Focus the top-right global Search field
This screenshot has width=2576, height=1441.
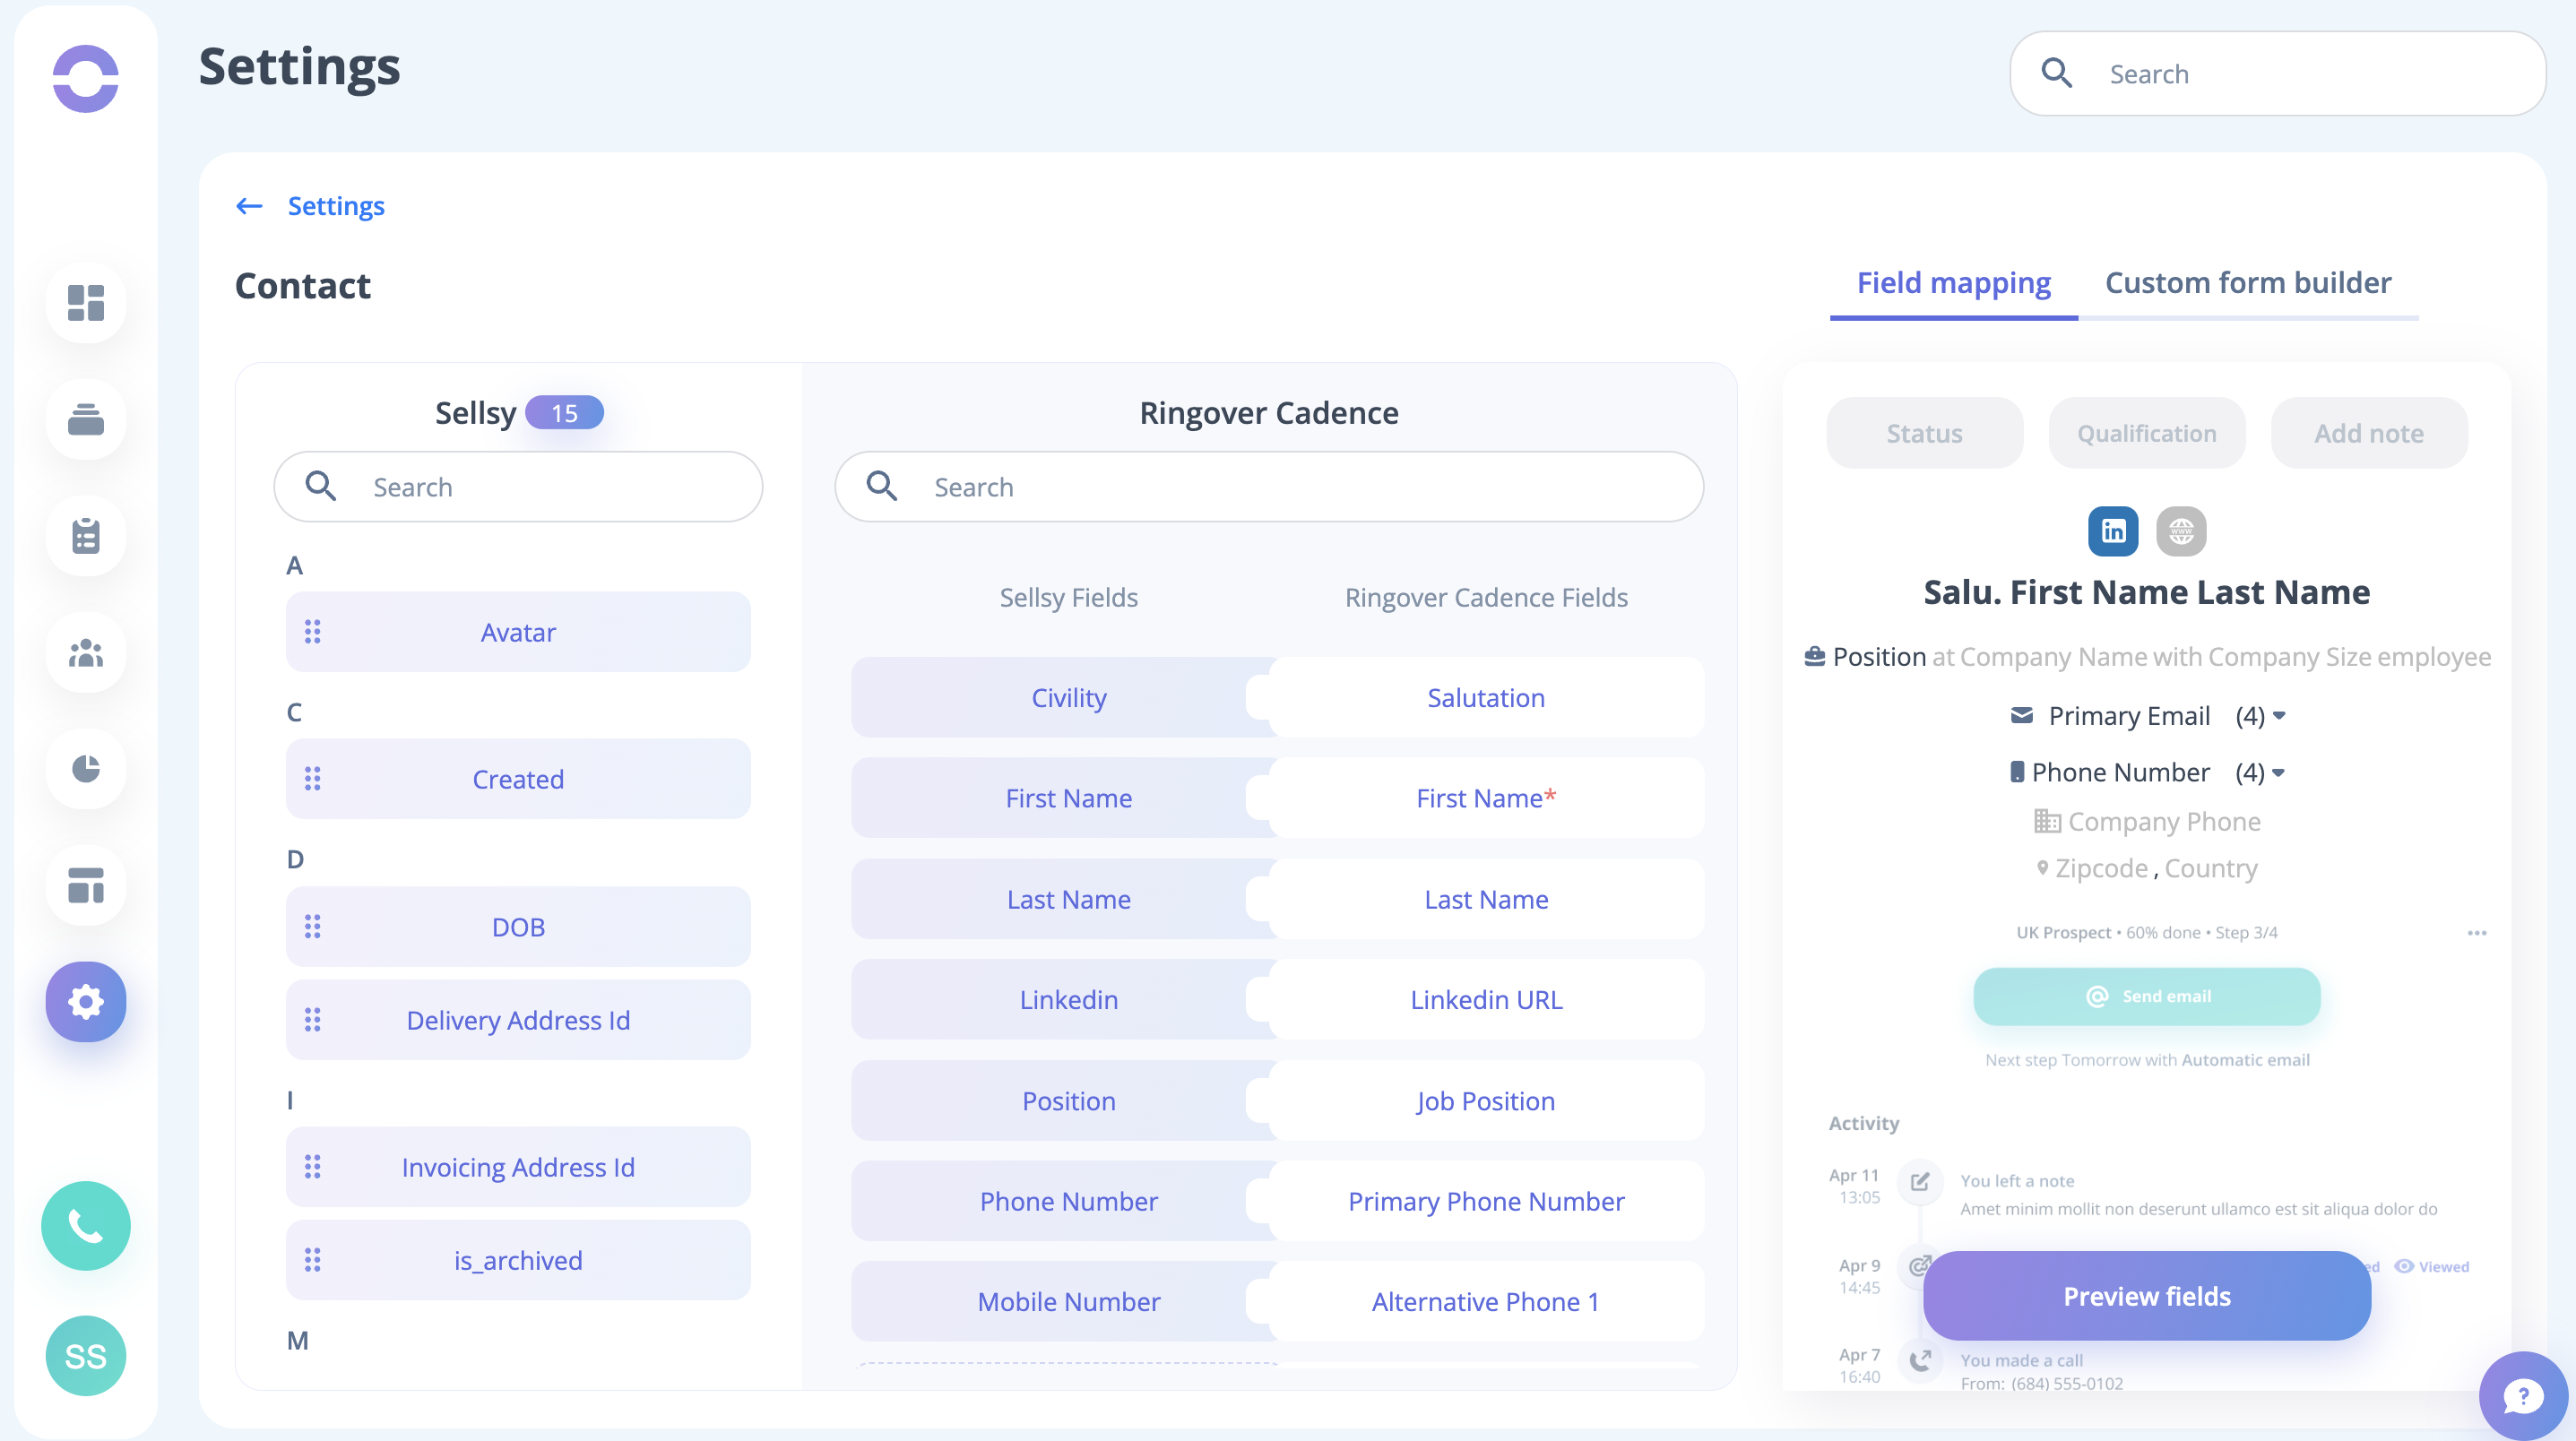2277,73
